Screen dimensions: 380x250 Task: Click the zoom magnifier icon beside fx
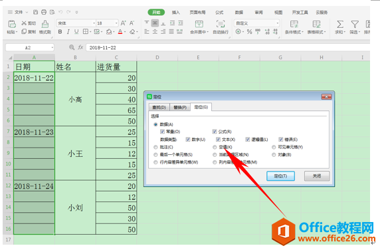(72, 47)
